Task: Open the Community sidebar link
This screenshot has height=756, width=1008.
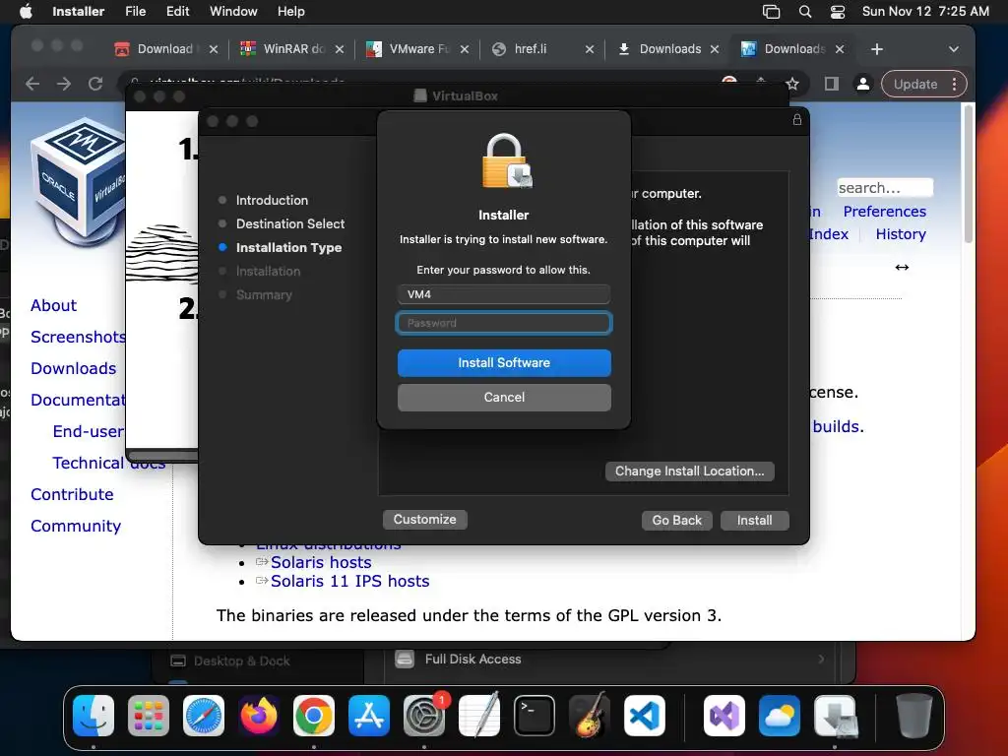Action: pyautogui.click(x=76, y=526)
